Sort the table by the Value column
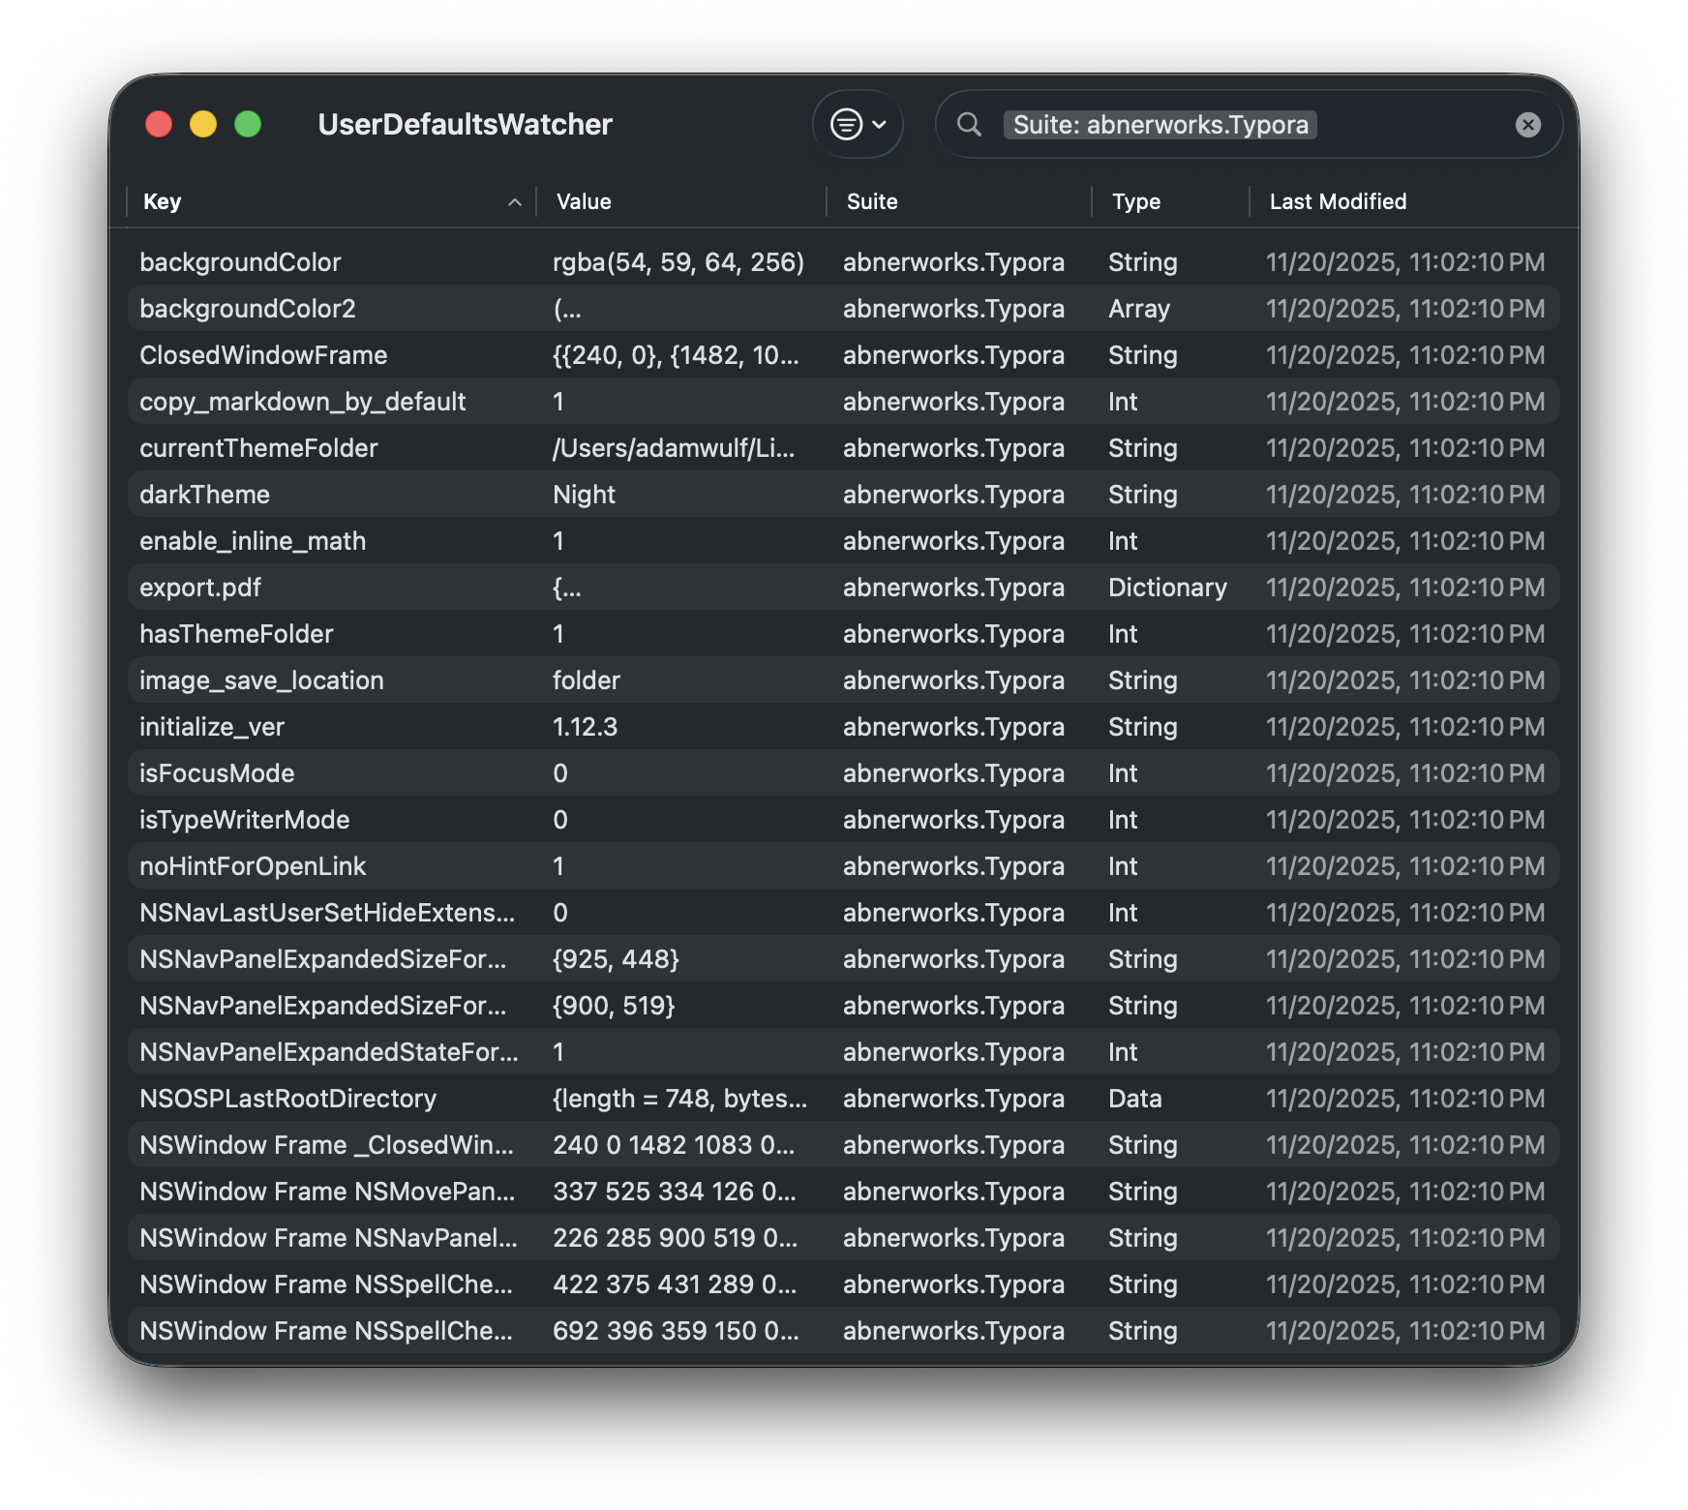The width and height of the screenshot is (1688, 1510). (582, 201)
